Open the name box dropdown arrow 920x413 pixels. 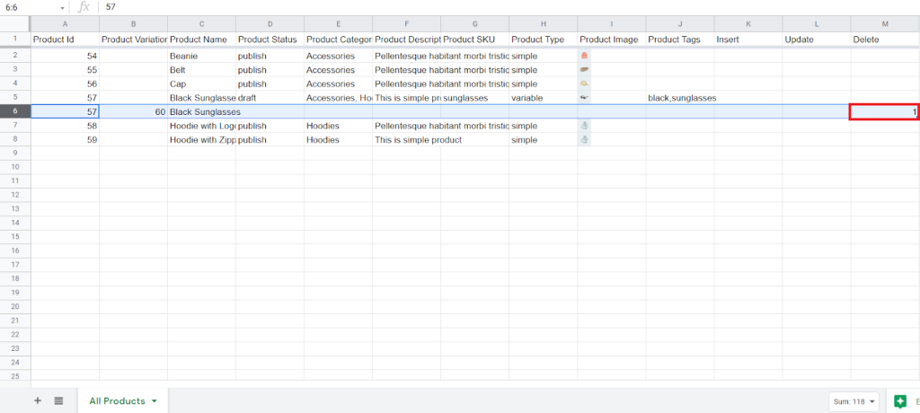tap(62, 8)
